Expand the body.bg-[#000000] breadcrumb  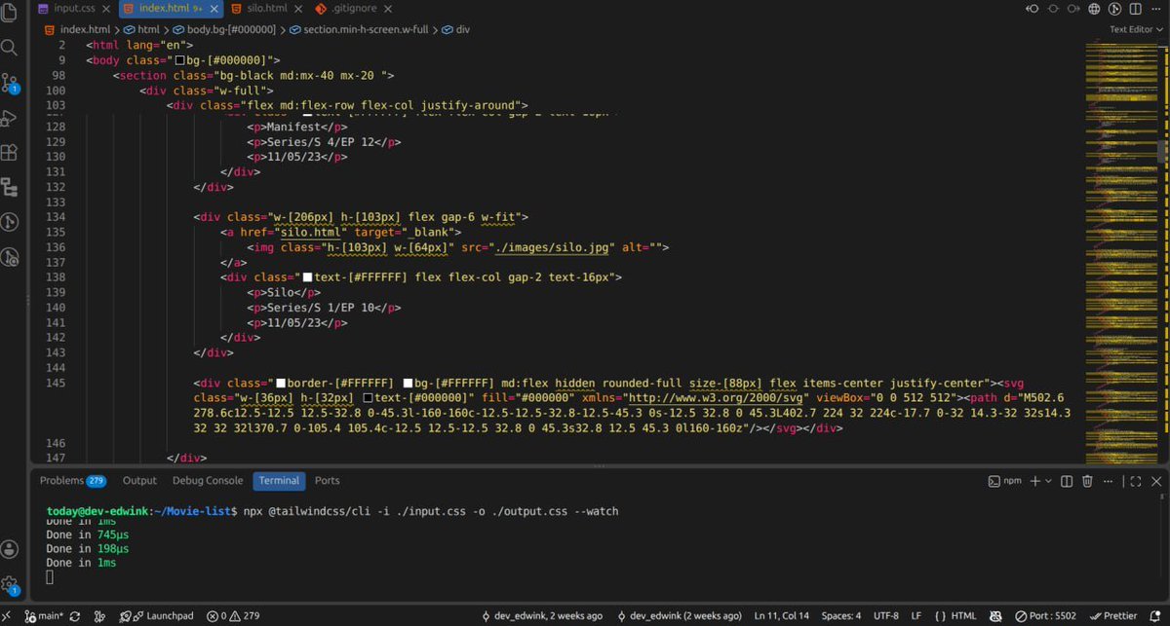(225, 29)
